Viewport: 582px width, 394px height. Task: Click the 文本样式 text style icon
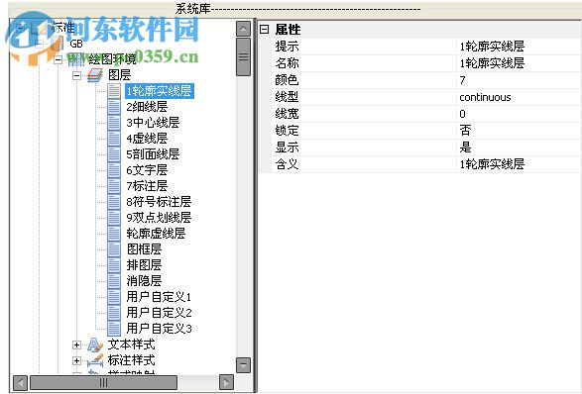tap(95, 345)
